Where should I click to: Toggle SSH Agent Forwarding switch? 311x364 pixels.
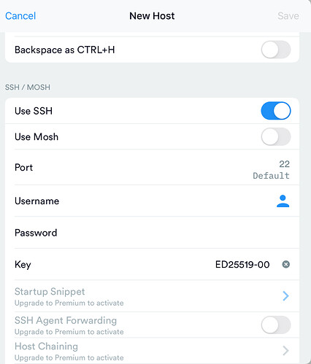tap(276, 325)
